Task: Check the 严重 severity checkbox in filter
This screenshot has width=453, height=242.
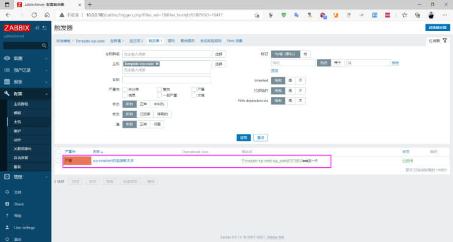Action: (194, 89)
